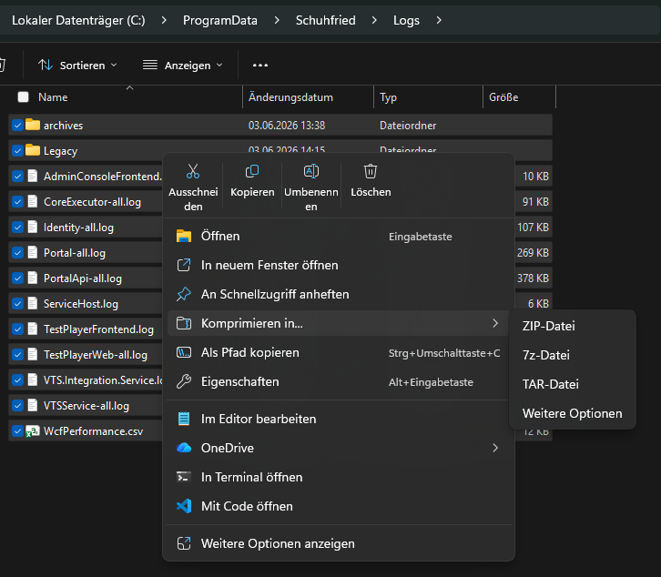This screenshot has width=661, height=577.
Task: Uncheck the WcfPerformance.csv checkbox
Action: pyautogui.click(x=17, y=431)
